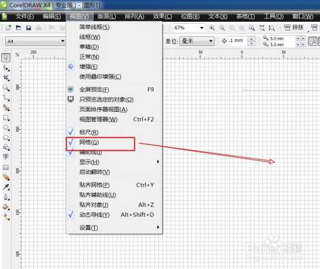This screenshot has height=269, width=320.
Task: Select the Eyedropper tool in the toolbox
Action: tap(6, 187)
